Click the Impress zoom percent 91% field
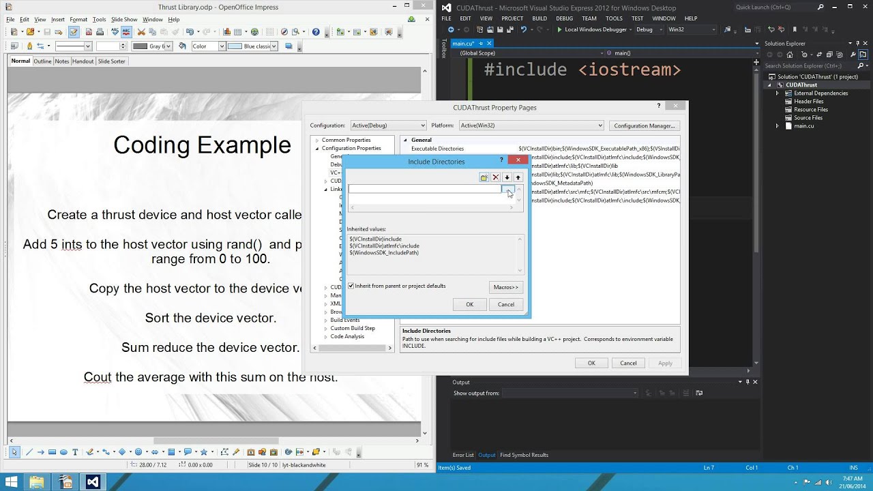Image resolution: width=873 pixels, height=491 pixels. coord(423,465)
